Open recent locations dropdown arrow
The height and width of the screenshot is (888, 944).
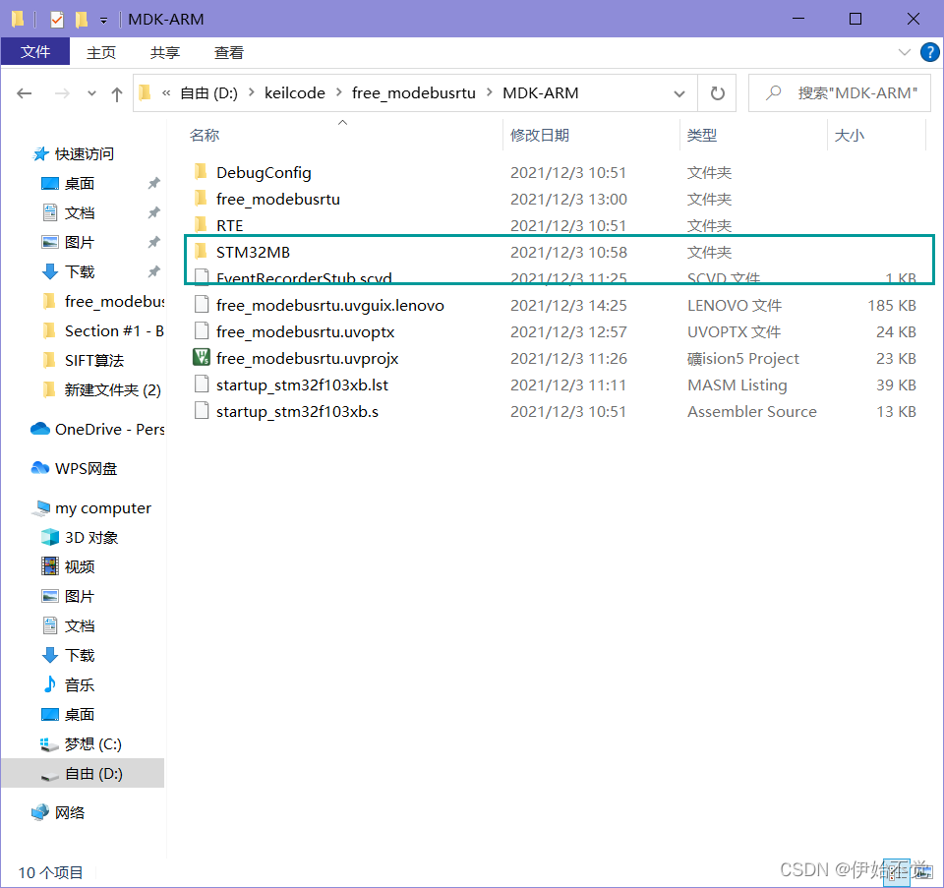tap(91, 93)
